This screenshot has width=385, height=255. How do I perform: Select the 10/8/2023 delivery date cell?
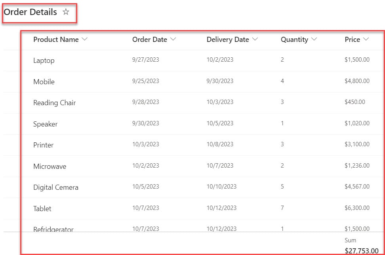[x=220, y=144]
